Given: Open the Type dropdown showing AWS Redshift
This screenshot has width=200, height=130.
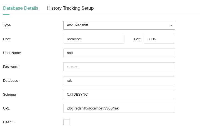Looking at the screenshot, I should coord(119,25).
